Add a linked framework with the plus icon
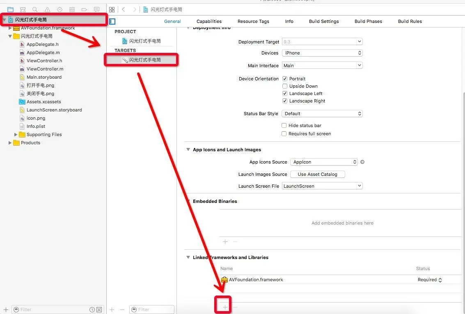Viewport: 465px width, 314px height. (x=225, y=307)
